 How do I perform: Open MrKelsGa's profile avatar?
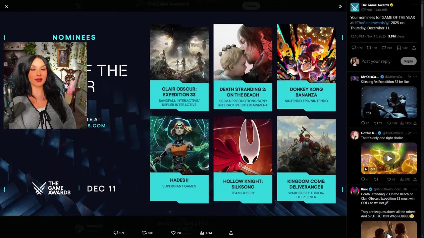[x=355, y=79]
